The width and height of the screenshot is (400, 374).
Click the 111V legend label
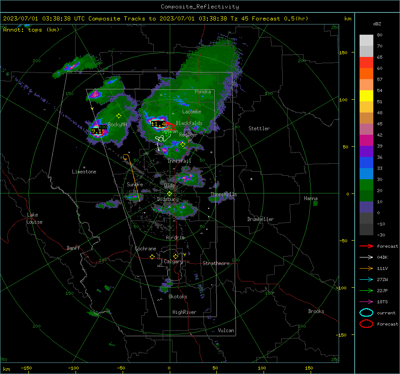point(382,268)
